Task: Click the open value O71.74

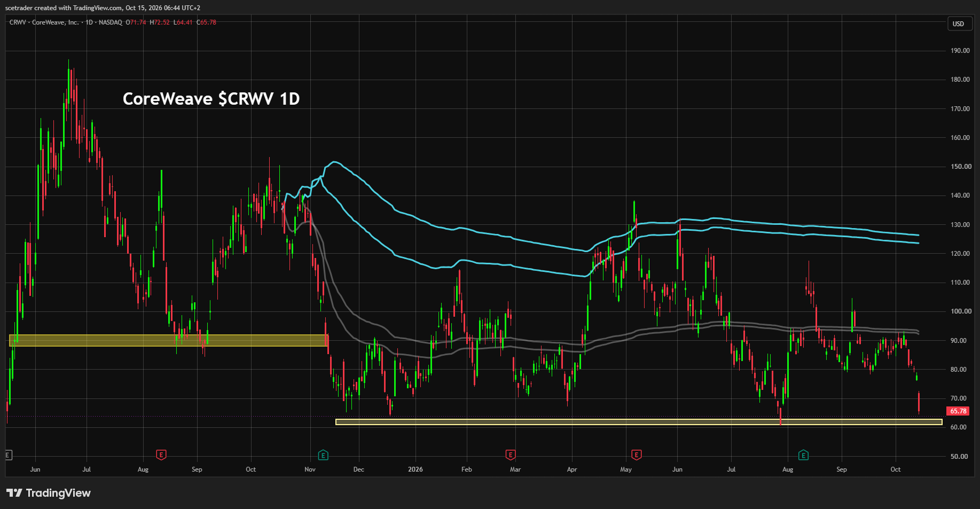Action: pos(136,22)
